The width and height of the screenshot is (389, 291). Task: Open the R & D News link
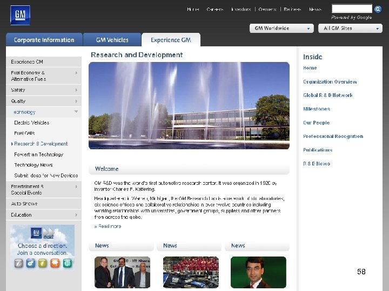click(317, 164)
